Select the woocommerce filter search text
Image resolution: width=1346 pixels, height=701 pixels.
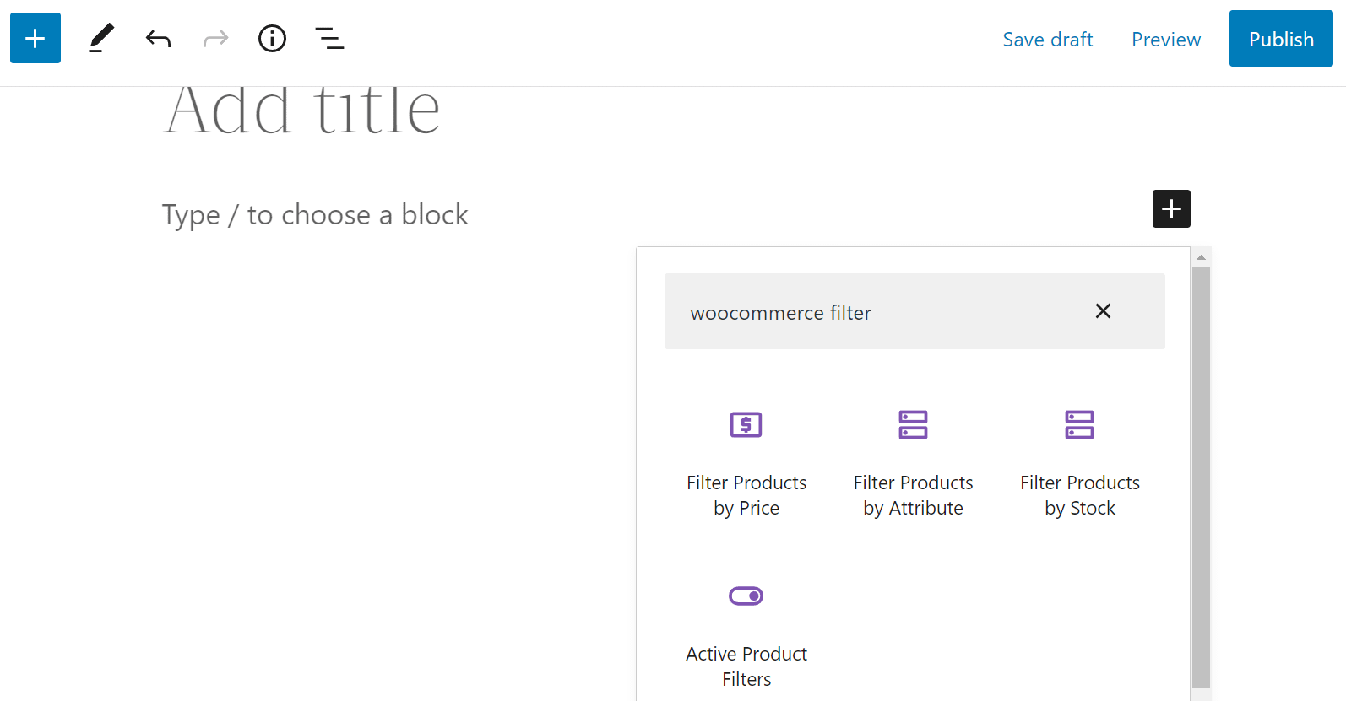[x=780, y=312]
